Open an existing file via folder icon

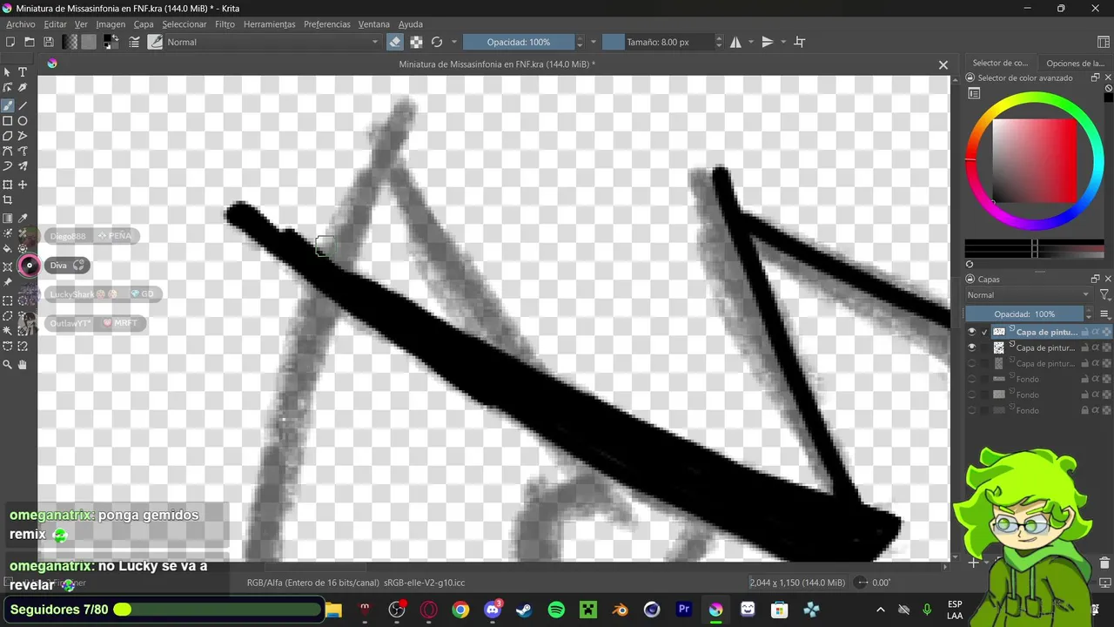click(30, 42)
